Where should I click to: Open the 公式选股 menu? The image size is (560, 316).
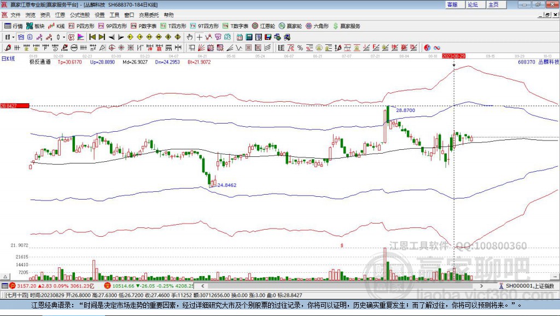point(80,15)
